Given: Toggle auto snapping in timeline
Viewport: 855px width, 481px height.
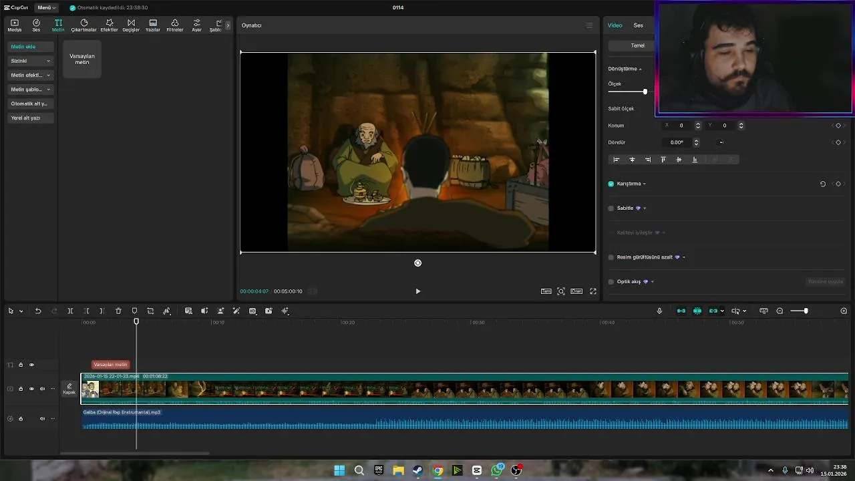Looking at the screenshot, I should click(697, 311).
